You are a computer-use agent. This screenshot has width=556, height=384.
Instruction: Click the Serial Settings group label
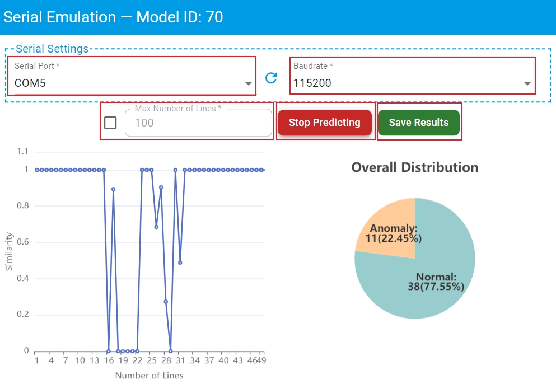coord(52,49)
